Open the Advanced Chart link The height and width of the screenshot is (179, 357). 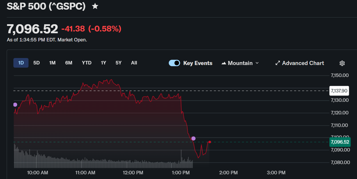300,63
